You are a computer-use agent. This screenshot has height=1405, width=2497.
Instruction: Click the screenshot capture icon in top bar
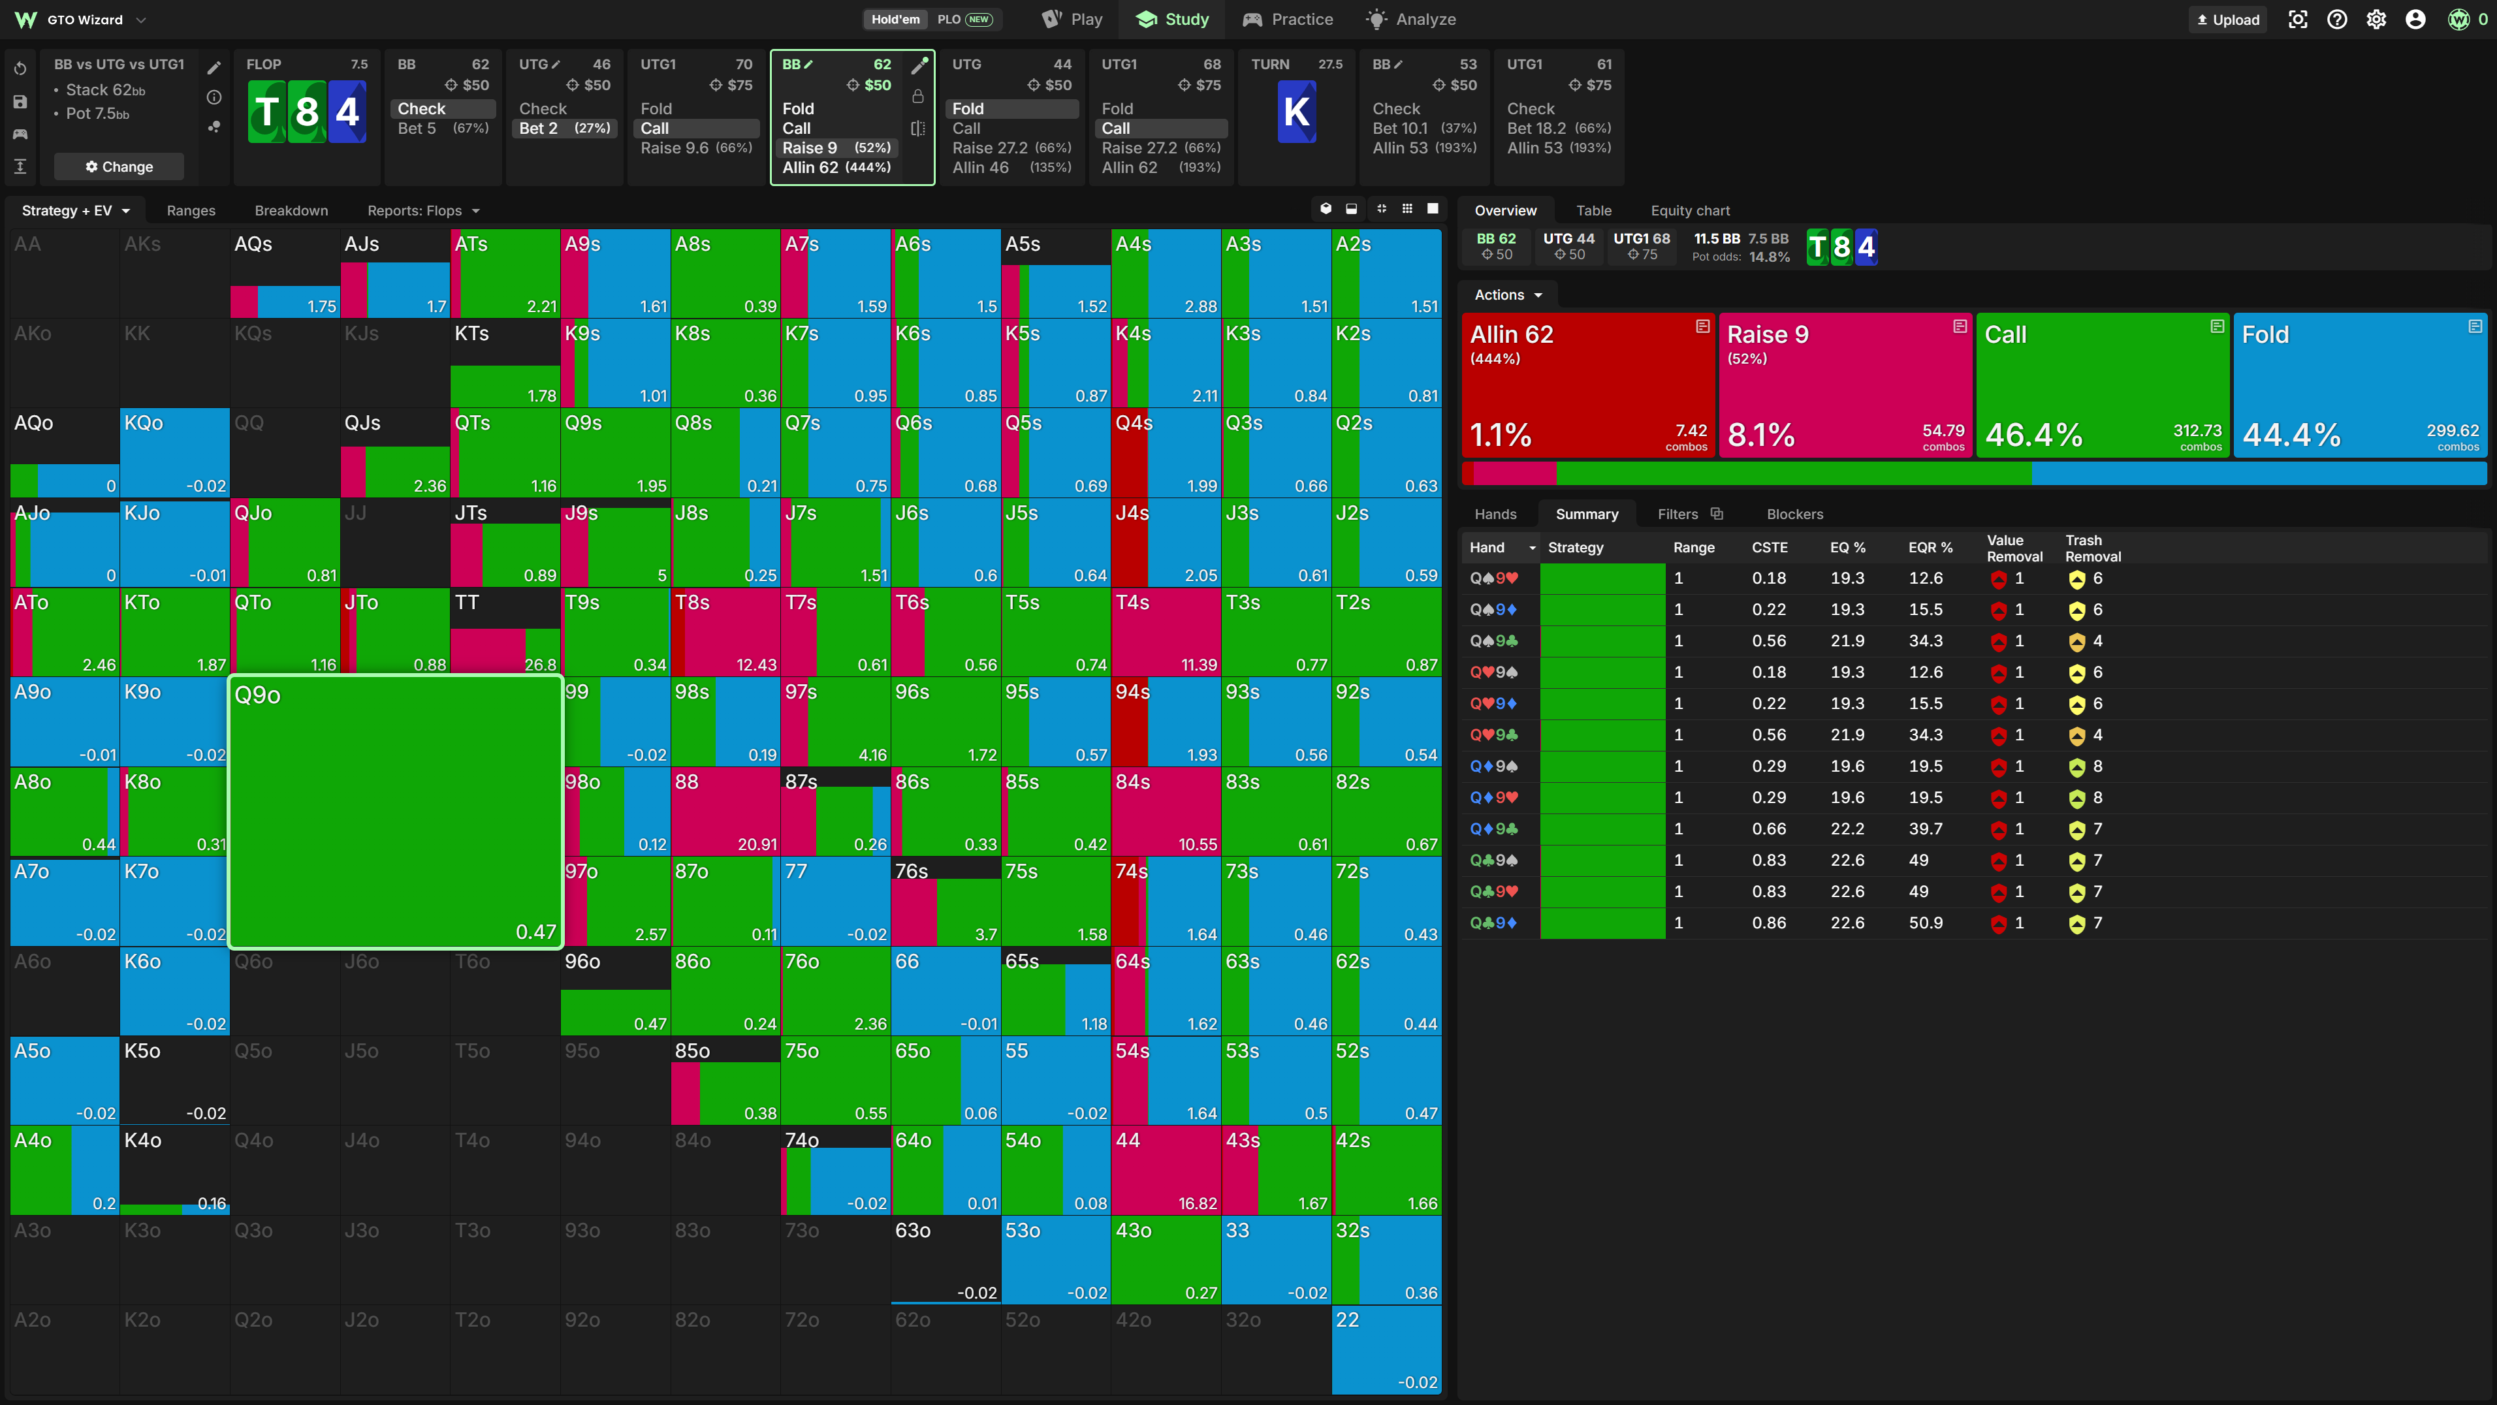[2297, 20]
